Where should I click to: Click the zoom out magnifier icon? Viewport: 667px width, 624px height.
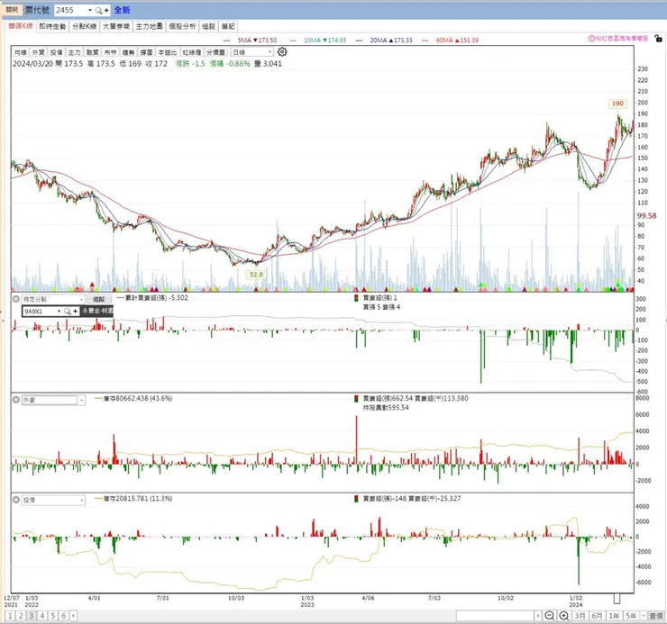coord(549,616)
